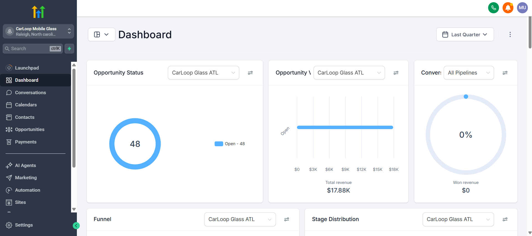Screen dimensions: 532x236
Task: Open Stage Distribution pipeline dropdown
Action: pyautogui.click(x=458, y=219)
